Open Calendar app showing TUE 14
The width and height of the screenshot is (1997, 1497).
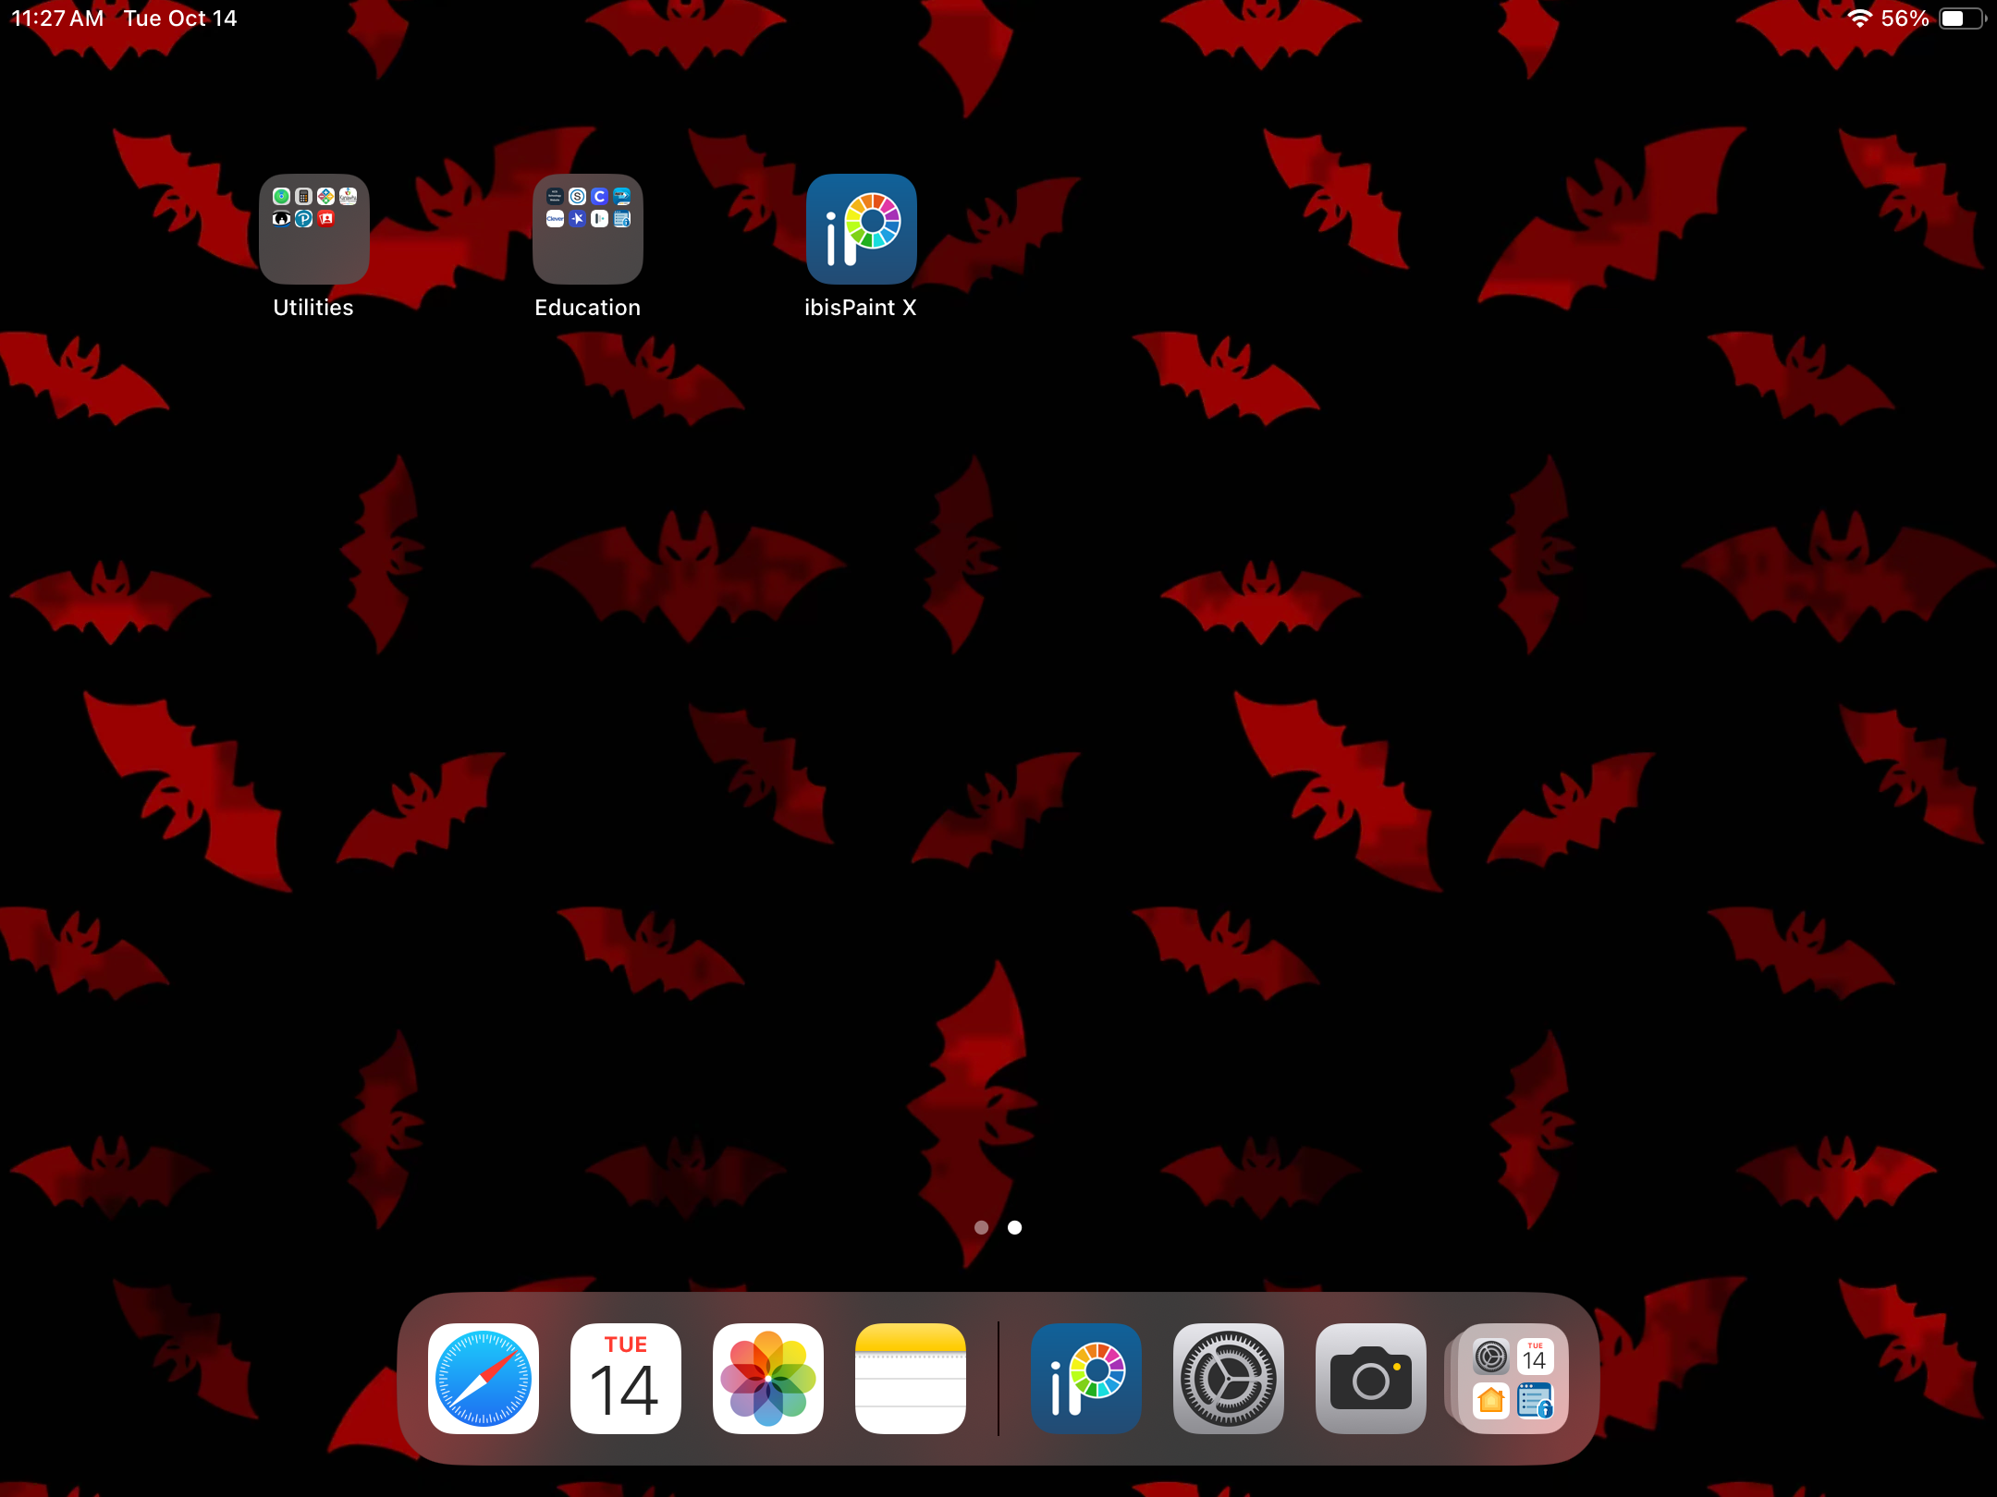[x=626, y=1378]
